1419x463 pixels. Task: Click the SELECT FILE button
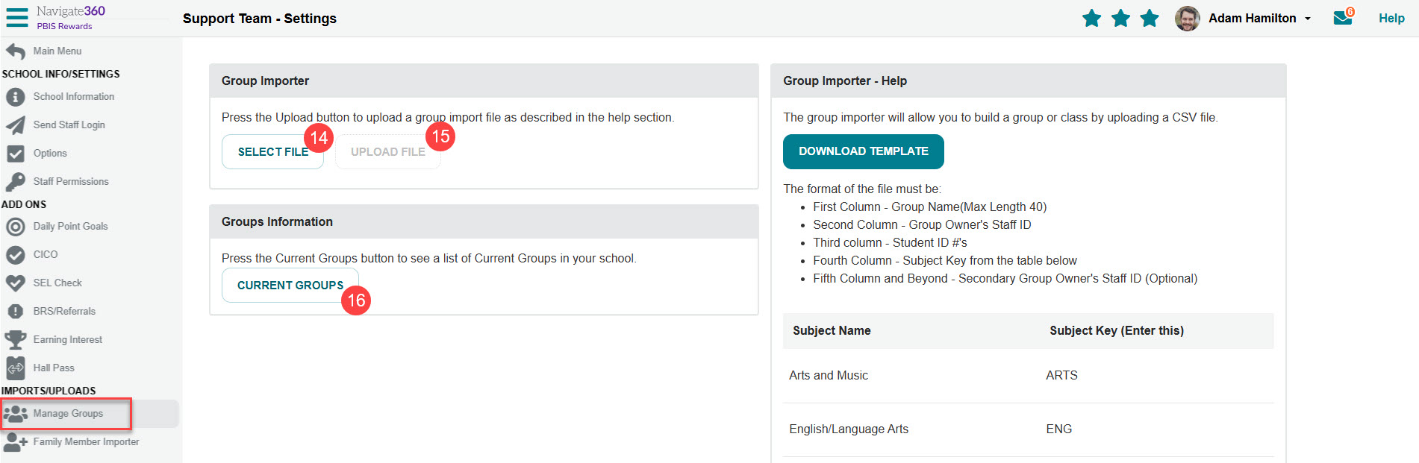(x=272, y=152)
